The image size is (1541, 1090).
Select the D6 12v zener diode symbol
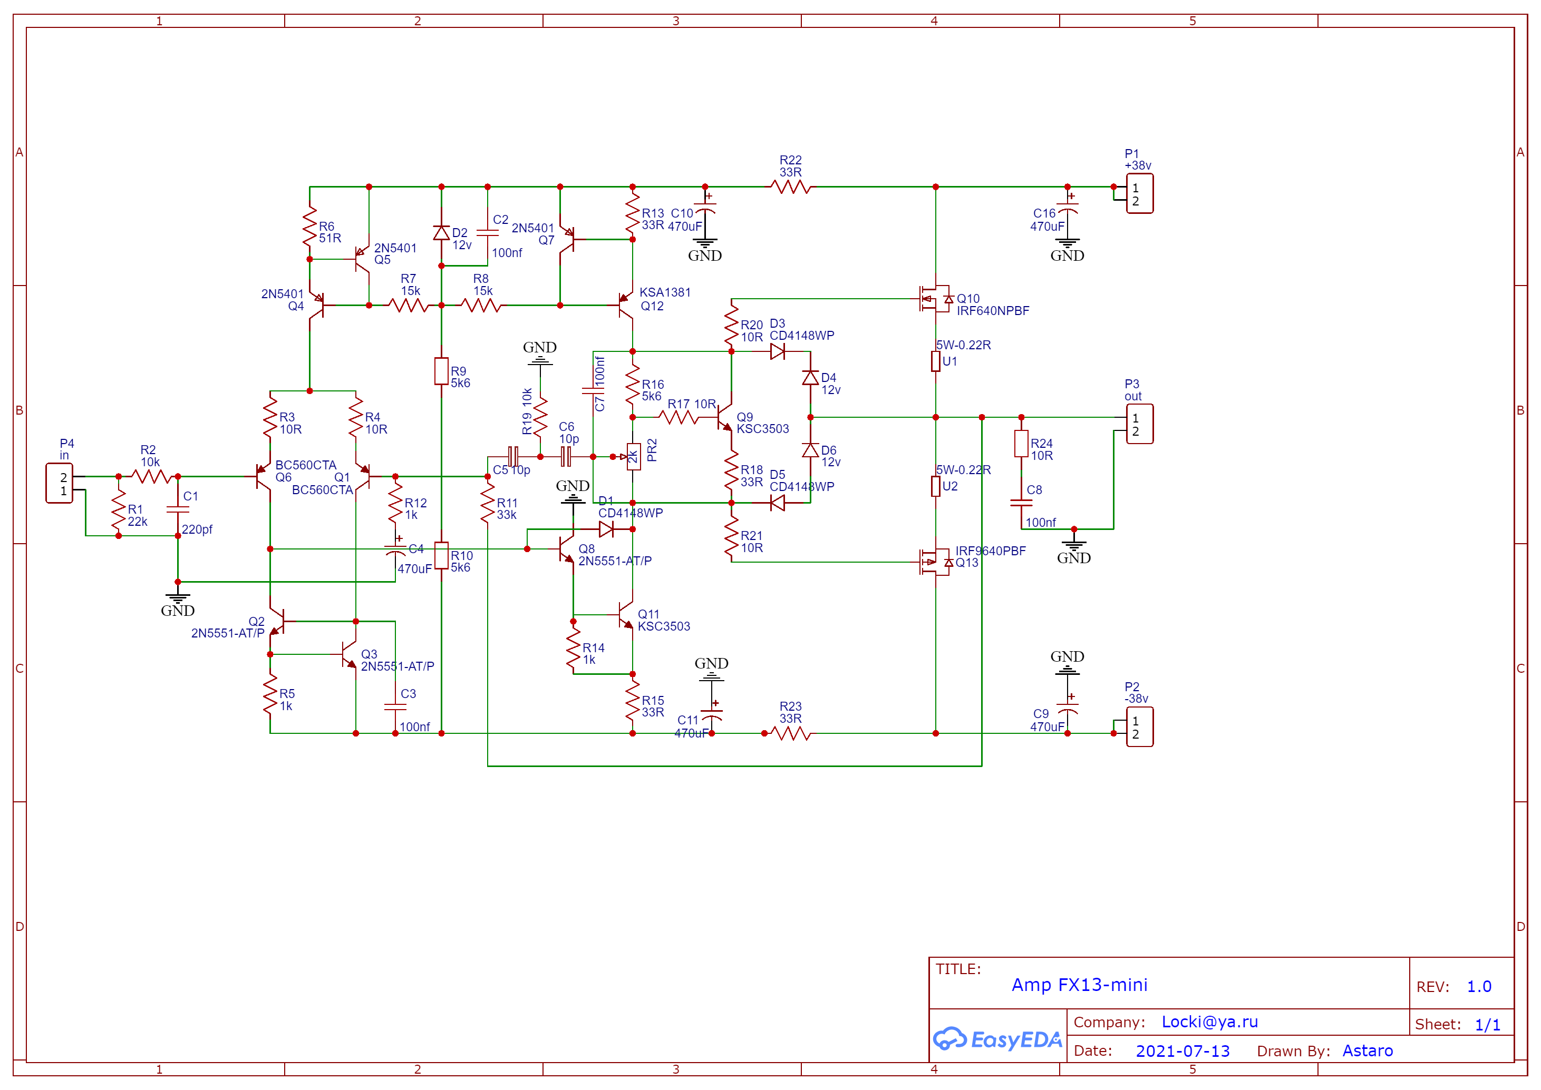click(x=810, y=450)
